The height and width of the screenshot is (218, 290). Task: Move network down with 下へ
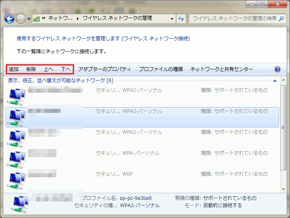pos(66,69)
